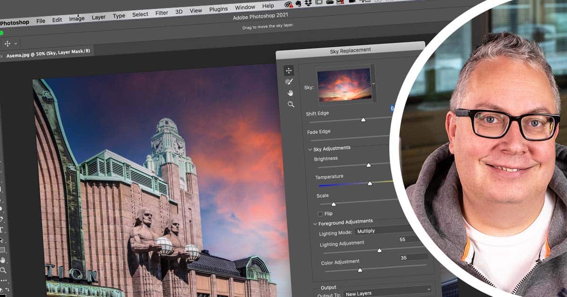
Task: Select the Type tool in left toolbar
Action: 1,230
